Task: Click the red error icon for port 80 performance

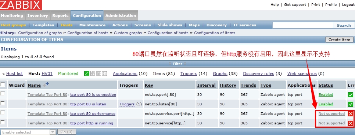Action: click(351, 114)
